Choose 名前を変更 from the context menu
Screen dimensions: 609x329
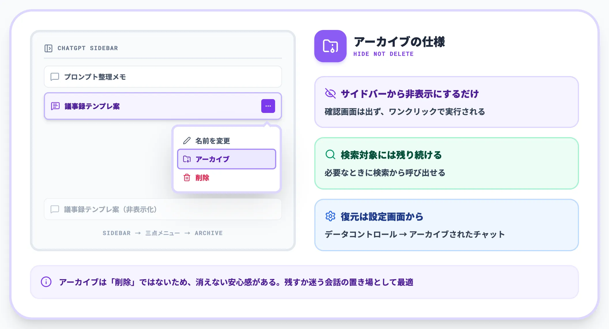[227, 141]
